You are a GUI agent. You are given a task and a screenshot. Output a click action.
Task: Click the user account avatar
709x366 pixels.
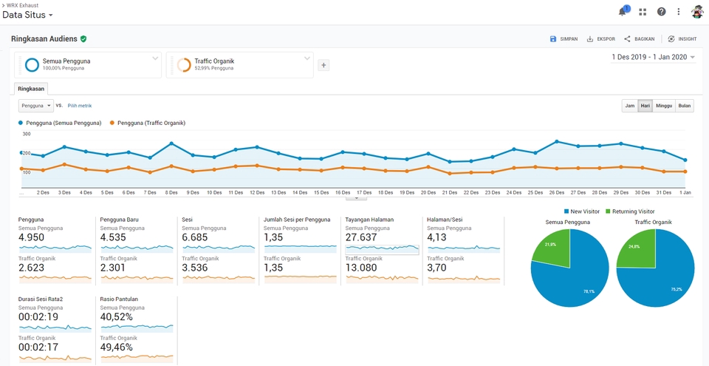(x=697, y=12)
